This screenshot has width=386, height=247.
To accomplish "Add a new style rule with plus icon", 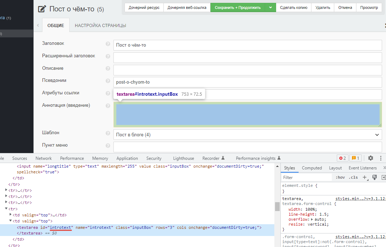I will pyautogui.click(x=365, y=177).
